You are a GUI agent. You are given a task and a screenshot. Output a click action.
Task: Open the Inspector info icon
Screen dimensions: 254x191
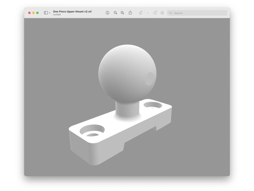click(108, 13)
